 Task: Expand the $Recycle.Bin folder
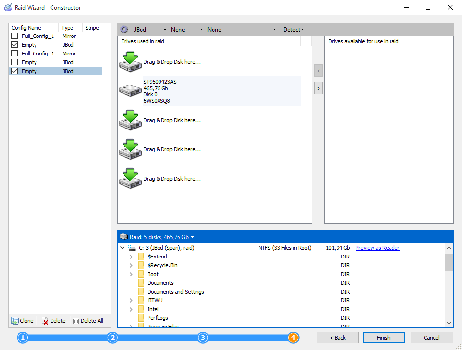coord(131,265)
